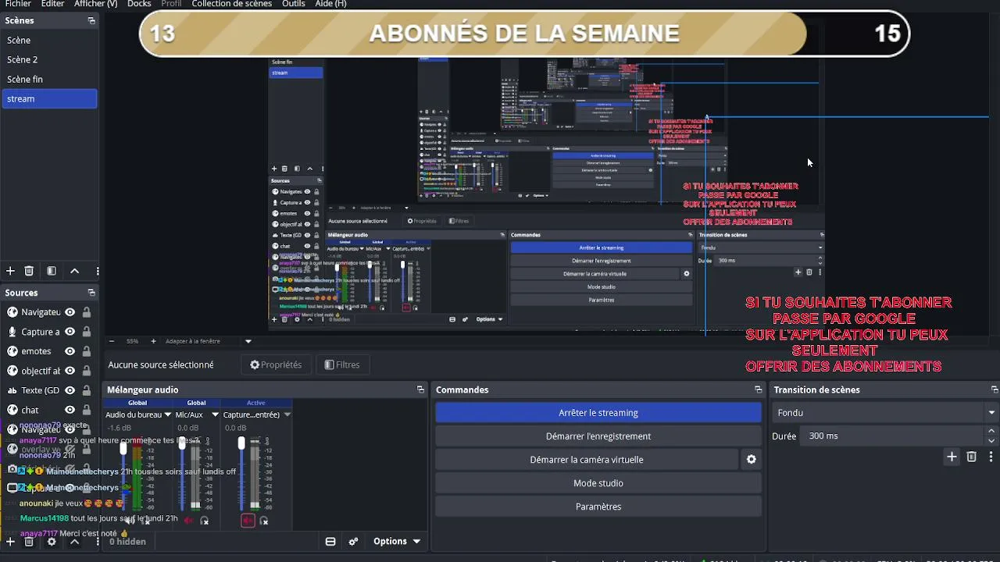The image size is (1000, 562).
Task: Toggle visibility of the chat source
Action: 70,410
